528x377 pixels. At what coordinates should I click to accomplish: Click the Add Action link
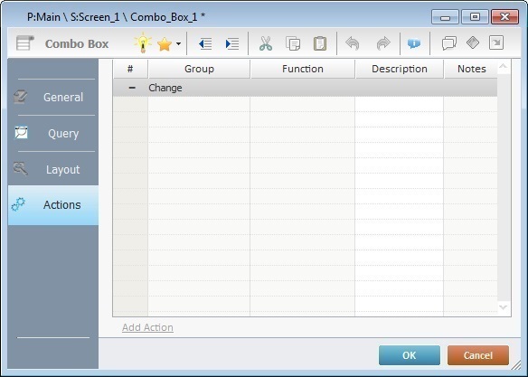[148, 327]
